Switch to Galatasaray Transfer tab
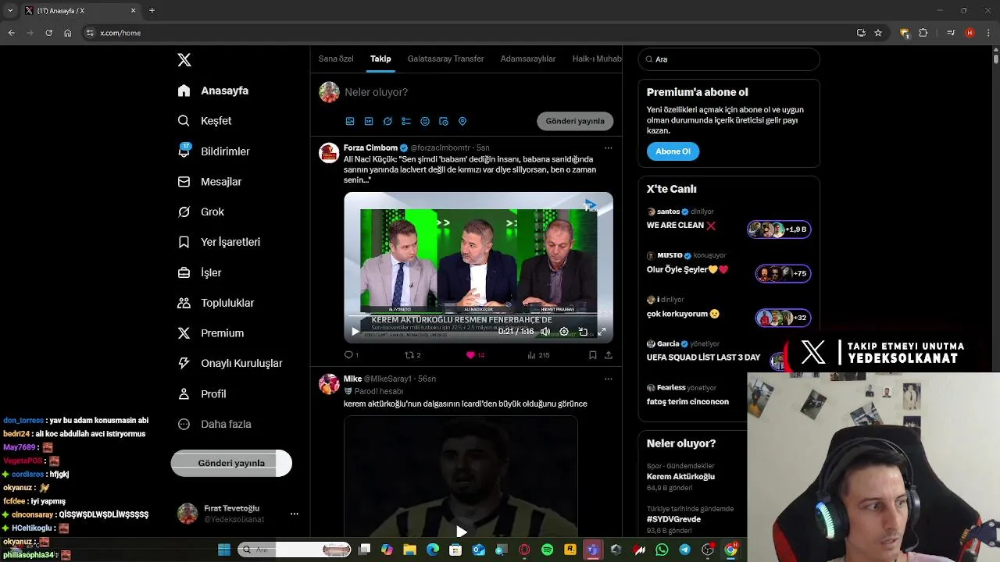Image resolution: width=1000 pixels, height=562 pixels. (445, 59)
